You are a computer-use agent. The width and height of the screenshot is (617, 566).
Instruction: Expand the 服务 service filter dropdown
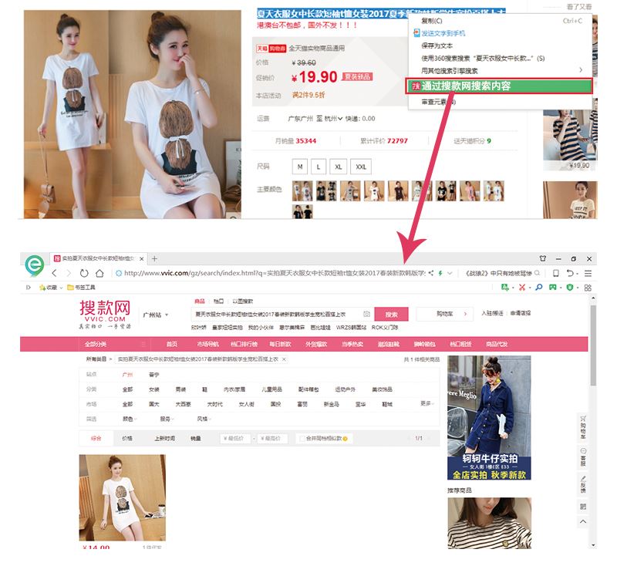[167, 419]
